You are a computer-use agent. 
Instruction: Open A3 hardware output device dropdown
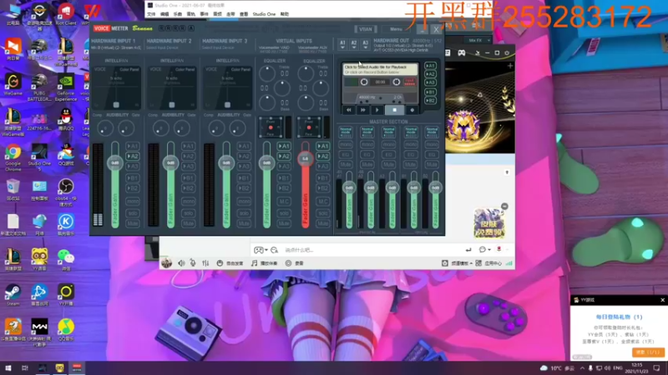[365, 44]
